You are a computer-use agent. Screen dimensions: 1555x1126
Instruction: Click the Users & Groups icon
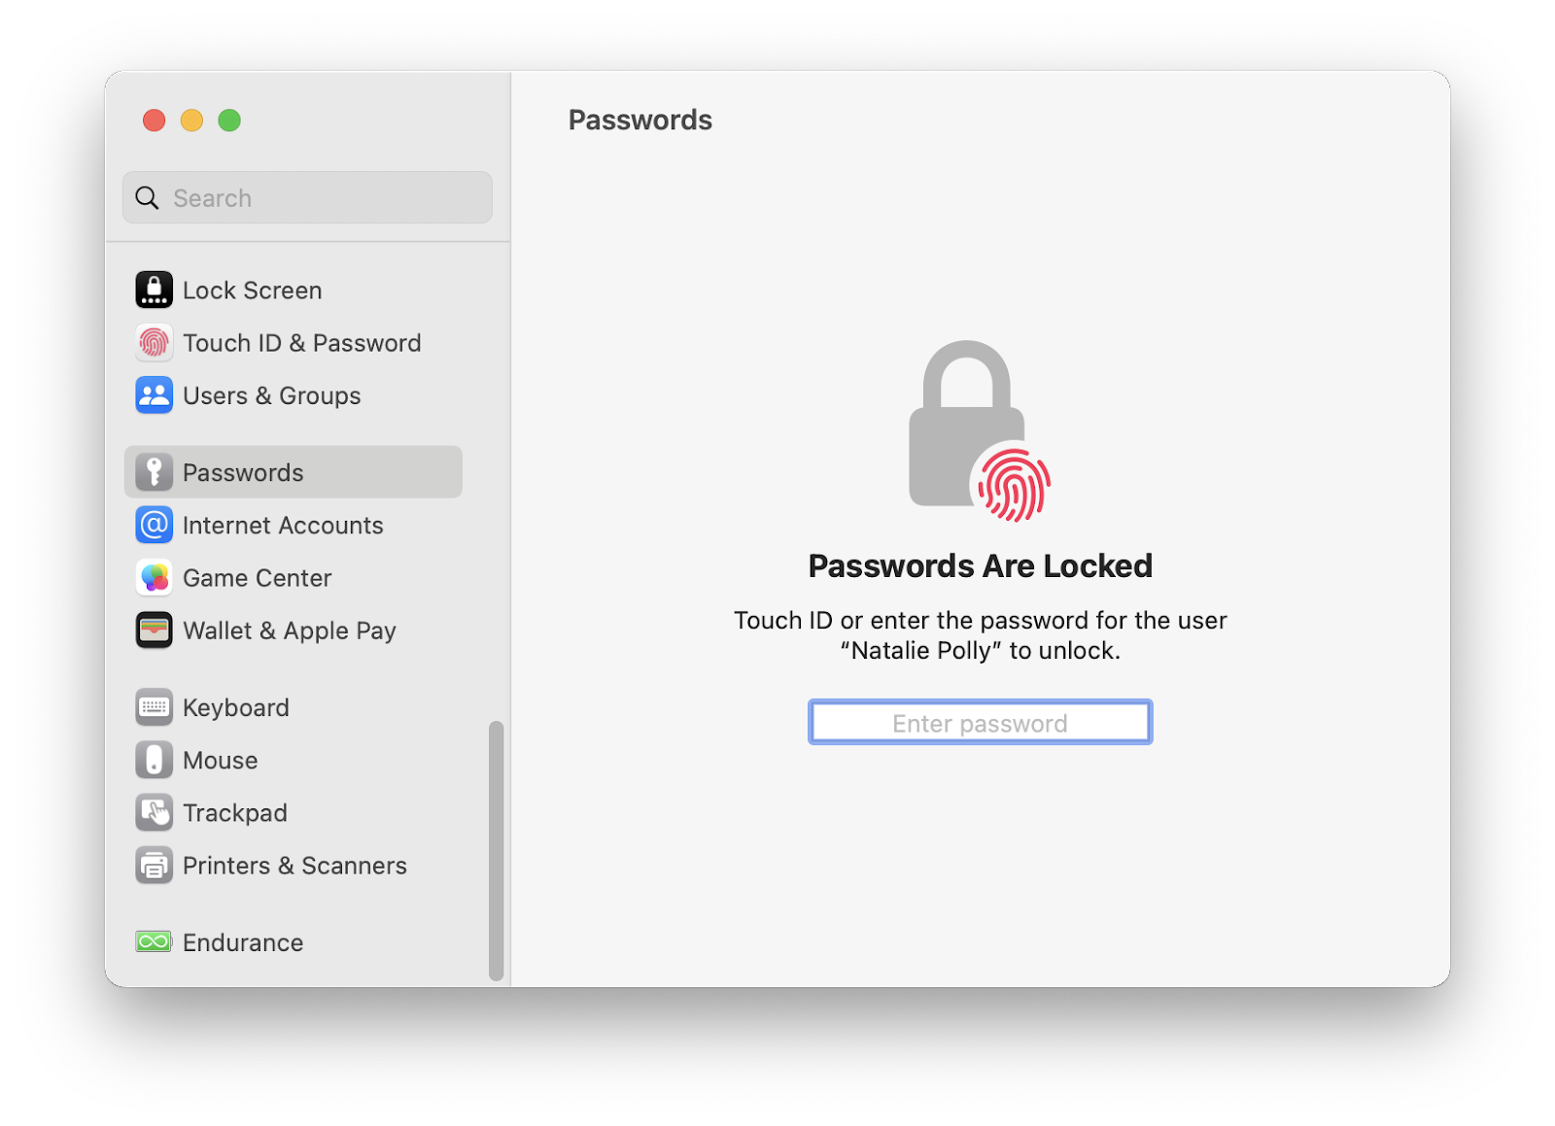pos(154,395)
